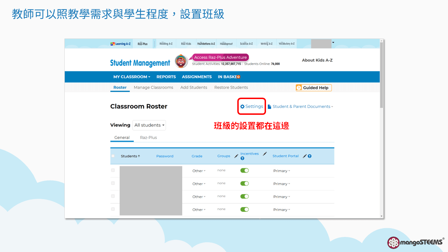Check the select-all students checkbox
This screenshot has width=448, height=252.
click(113, 156)
